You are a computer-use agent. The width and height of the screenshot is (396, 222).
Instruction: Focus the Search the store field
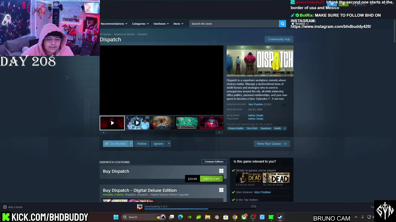pyautogui.click(x=234, y=24)
